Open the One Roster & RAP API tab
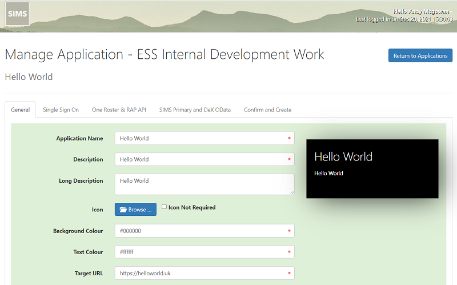Screen dimensions: 457x285 (x=119, y=110)
